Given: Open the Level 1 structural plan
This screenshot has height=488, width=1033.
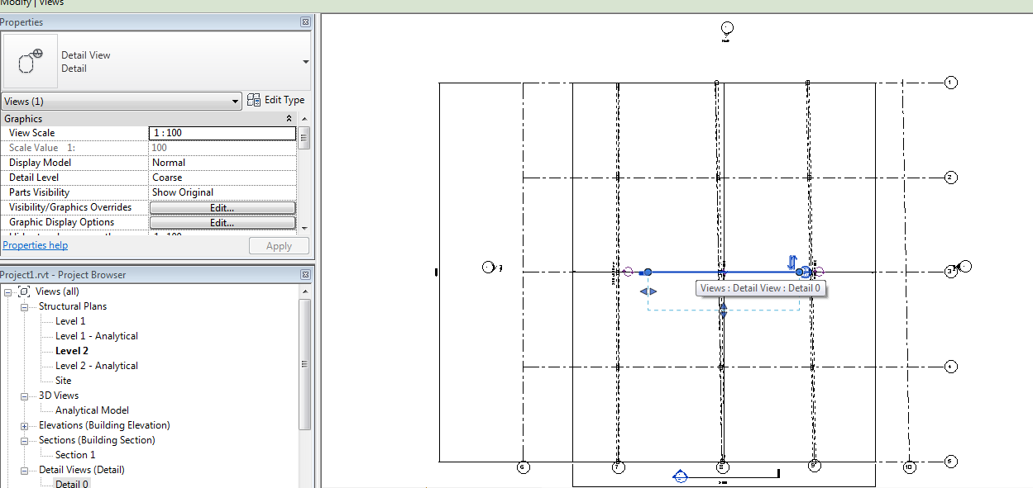Looking at the screenshot, I should coord(70,321).
